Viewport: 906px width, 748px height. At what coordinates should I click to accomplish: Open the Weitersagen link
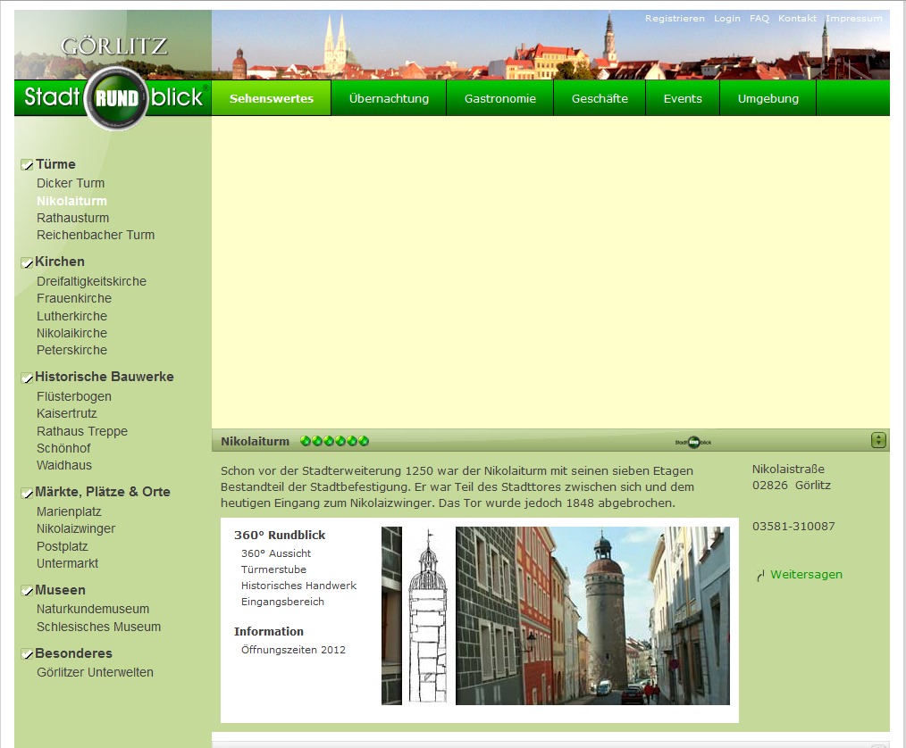tap(806, 575)
